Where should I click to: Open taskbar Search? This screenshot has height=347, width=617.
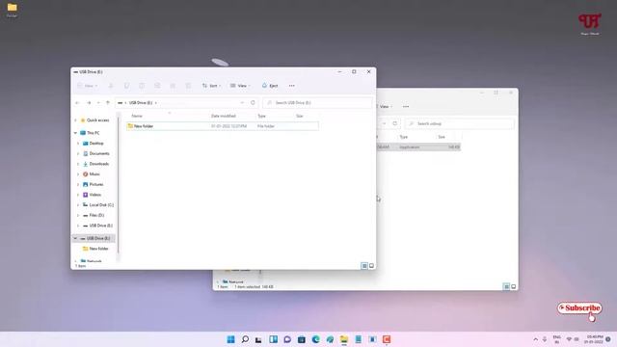tap(245, 339)
